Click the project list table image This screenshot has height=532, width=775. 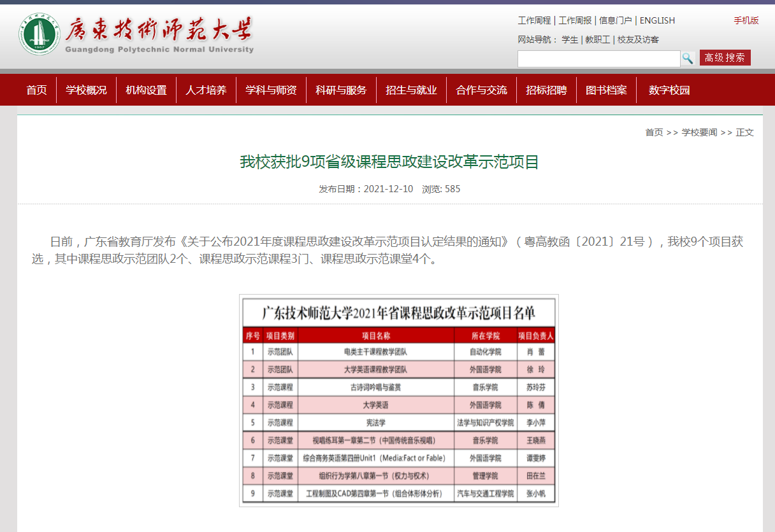399,400
